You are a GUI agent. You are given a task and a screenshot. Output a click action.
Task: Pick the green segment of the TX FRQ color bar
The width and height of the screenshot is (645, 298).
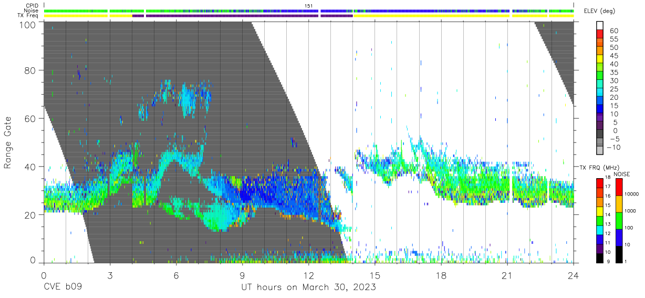pos(600,221)
